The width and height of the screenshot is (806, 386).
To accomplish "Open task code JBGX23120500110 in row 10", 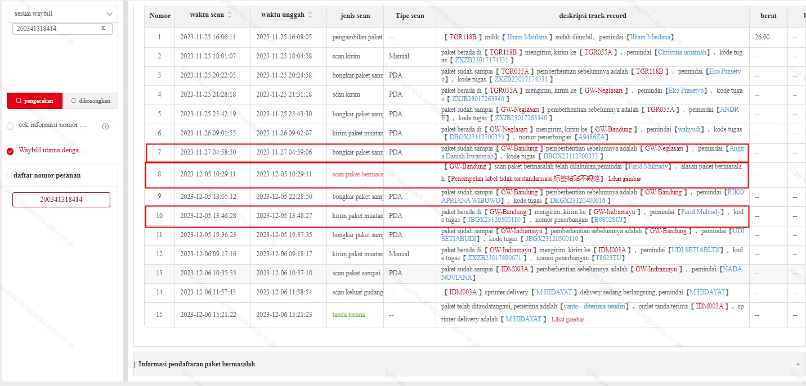I will 494,220.
